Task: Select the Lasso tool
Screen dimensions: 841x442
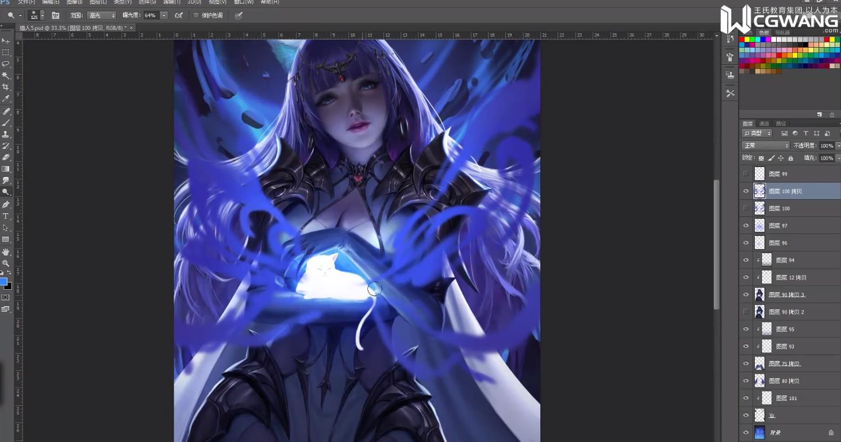Action: tap(6, 64)
